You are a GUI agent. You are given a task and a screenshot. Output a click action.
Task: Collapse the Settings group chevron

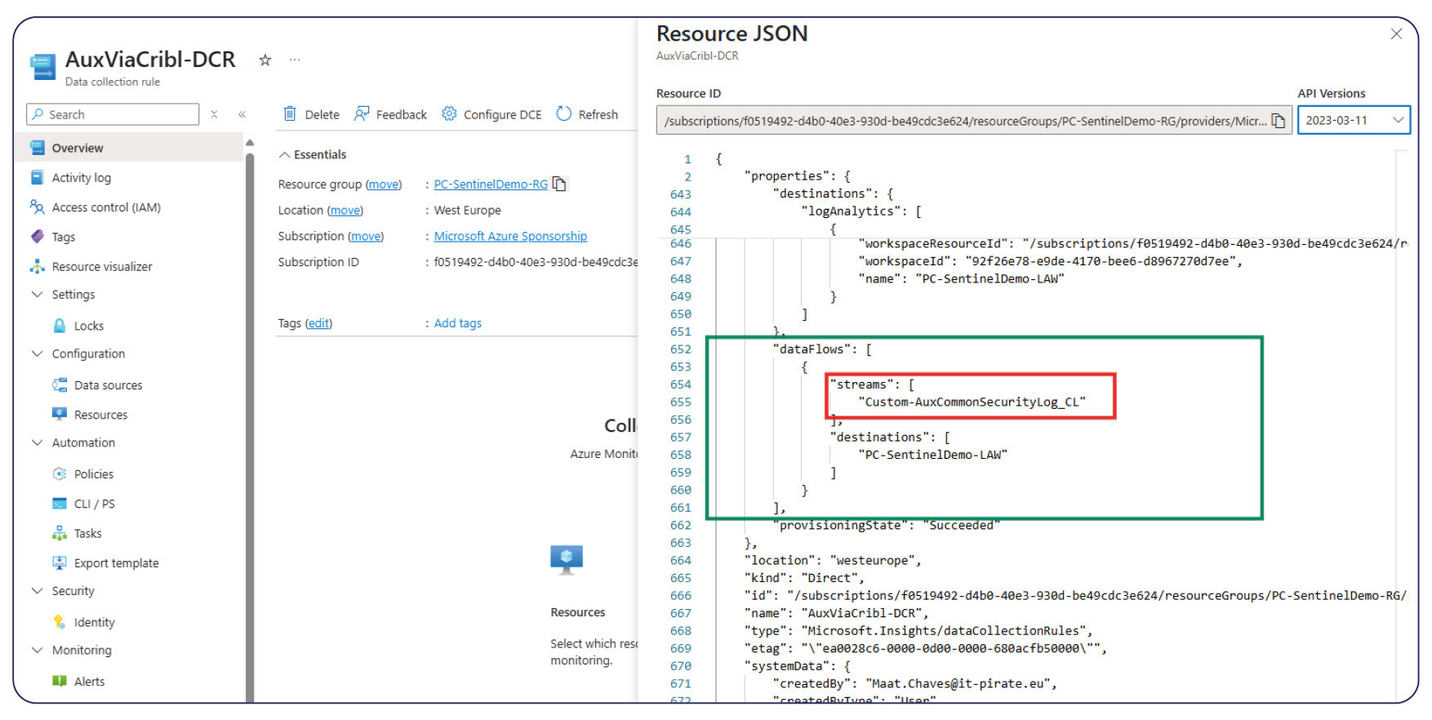[x=37, y=294]
